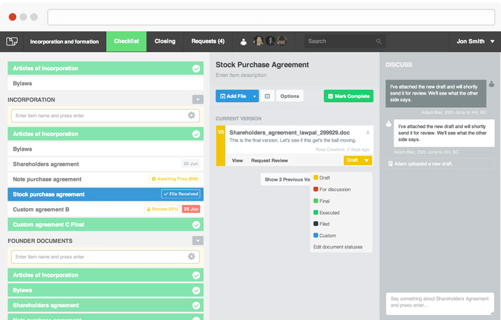Switch to the Closing tab
501x320 pixels.
click(x=165, y=41)
